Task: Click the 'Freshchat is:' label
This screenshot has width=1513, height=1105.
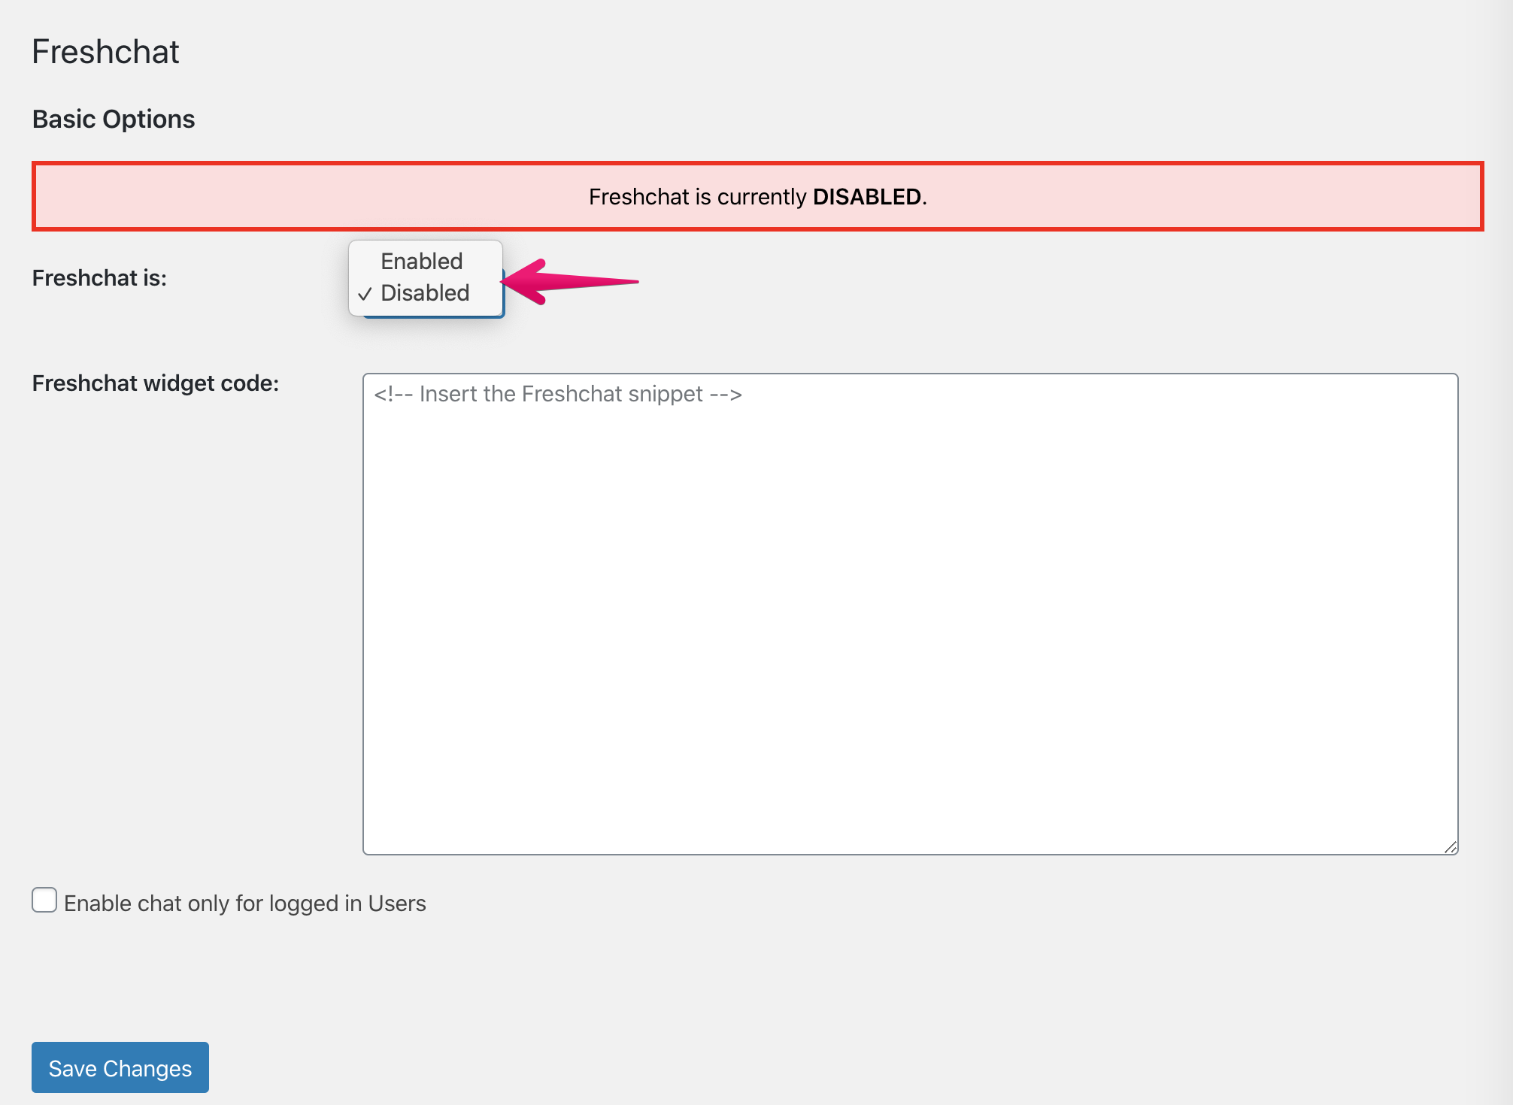Action: point(99,278)
